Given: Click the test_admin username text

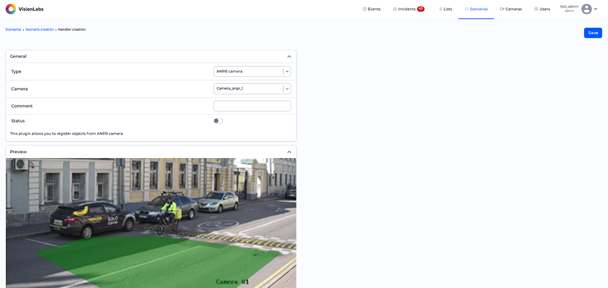Looking at the screenshot, I should (x=570, y=6).
